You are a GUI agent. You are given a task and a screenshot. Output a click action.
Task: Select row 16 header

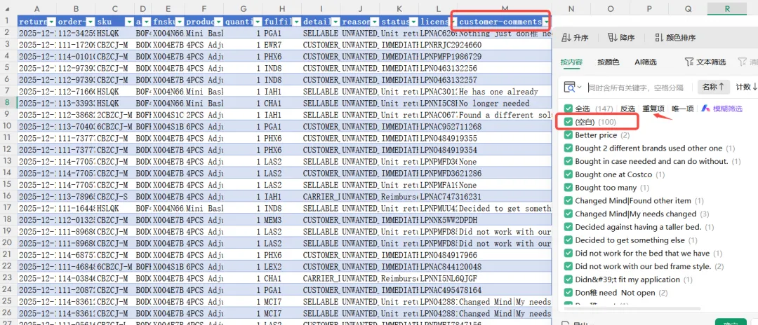click(7, 196)
